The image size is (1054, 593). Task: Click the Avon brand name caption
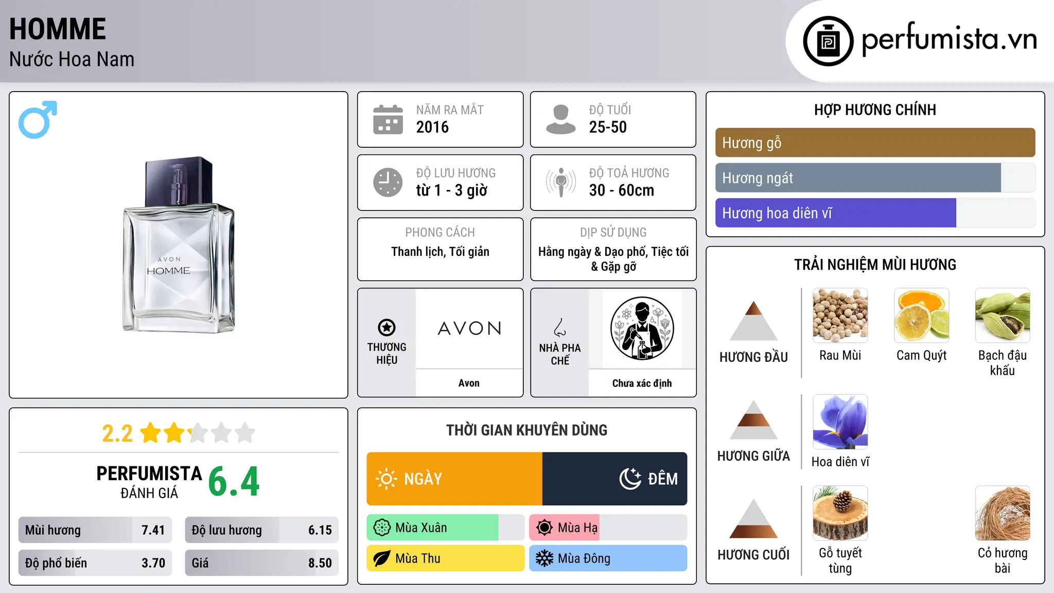[469, 383]
